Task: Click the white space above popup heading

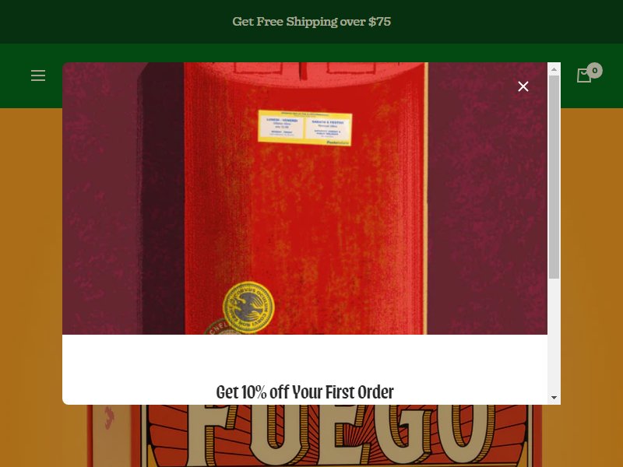Action: click(x=304, y=357)
